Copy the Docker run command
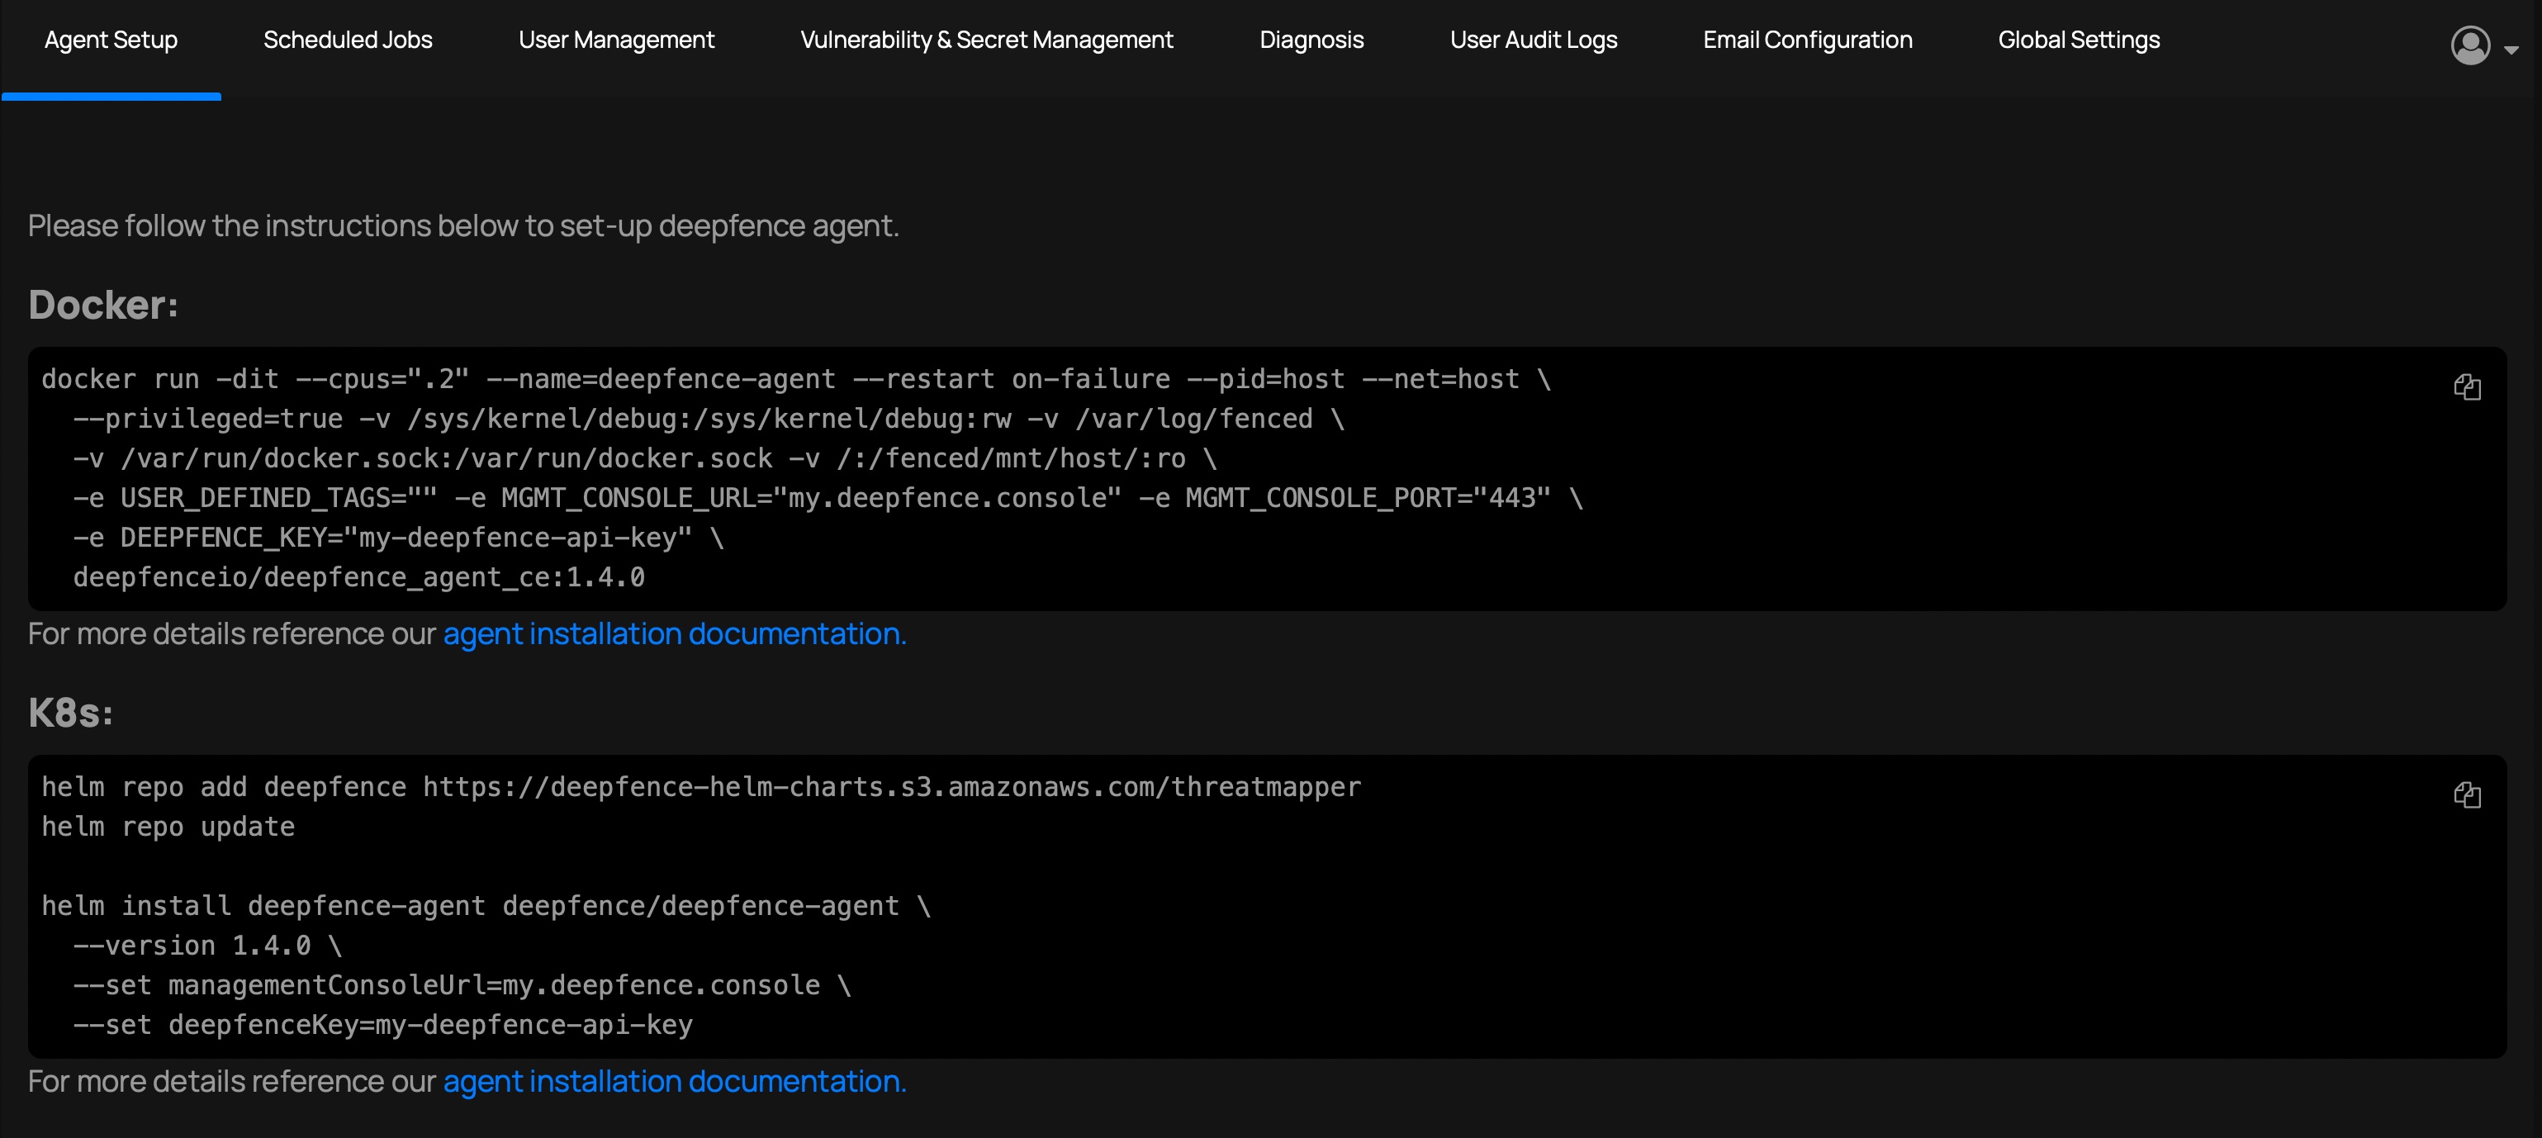This screenshot has height=1138, width=2542. click(x=2466, y=386)
